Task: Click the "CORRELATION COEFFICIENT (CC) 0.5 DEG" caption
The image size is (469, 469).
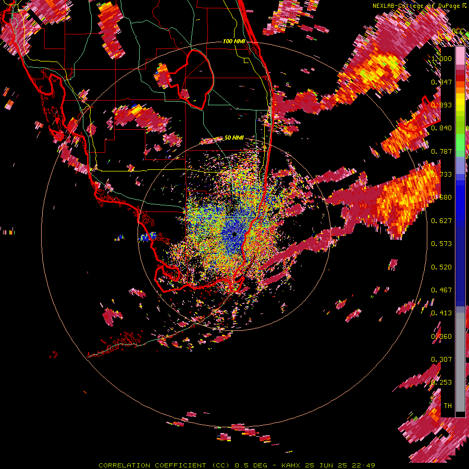Action: tap(183, 465)
